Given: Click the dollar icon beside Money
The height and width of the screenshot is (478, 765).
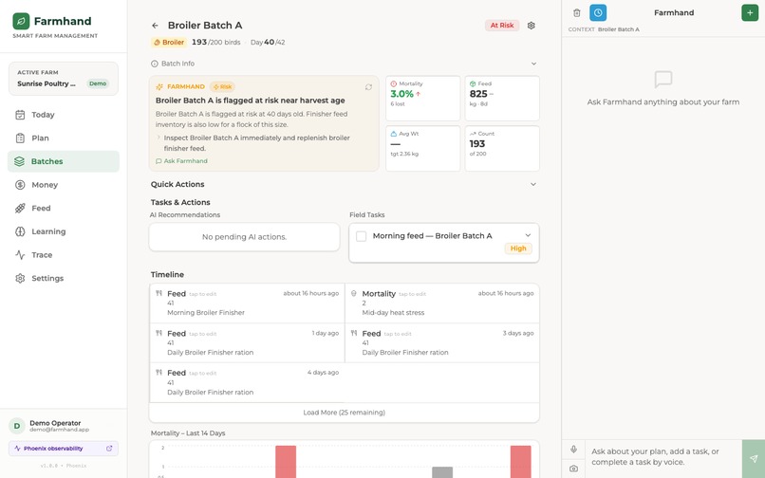Looking at the screenshot, I should pyautogui.click(x=20, y=185).
